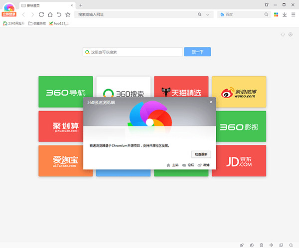Expand the address bar dropdown arrow

(x=208, y=14)
